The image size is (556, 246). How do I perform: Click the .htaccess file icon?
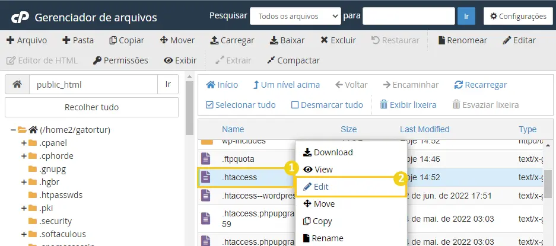coord(206,177)
